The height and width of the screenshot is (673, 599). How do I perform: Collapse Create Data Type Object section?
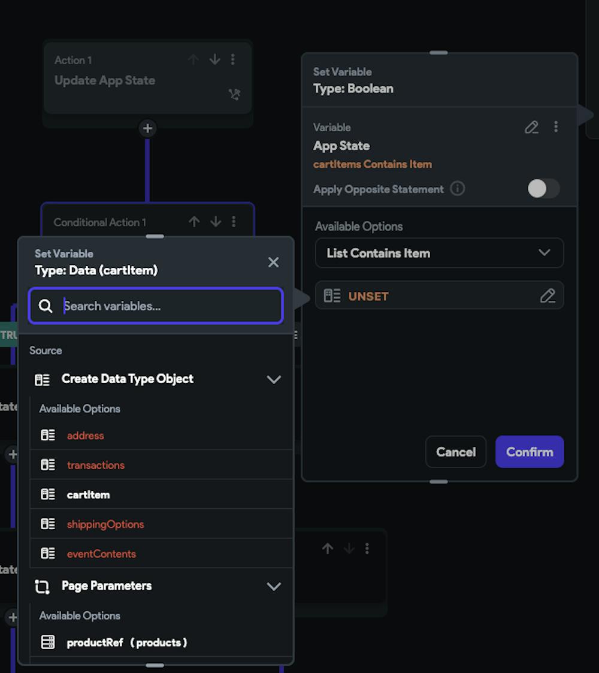click(274, 379)
